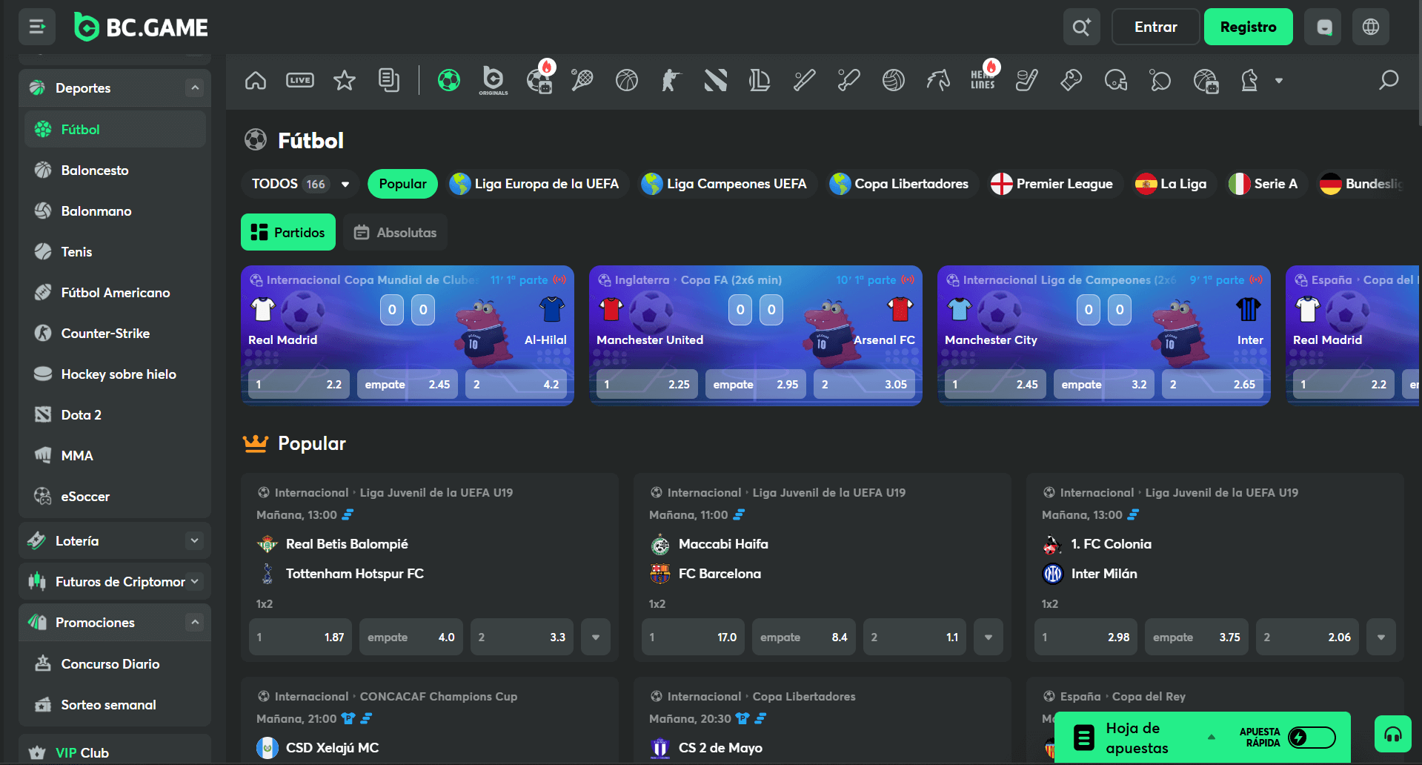Click the Entrar button
The width and height of the screenshot is (1422, 765).
click(x=1156, y=27)
